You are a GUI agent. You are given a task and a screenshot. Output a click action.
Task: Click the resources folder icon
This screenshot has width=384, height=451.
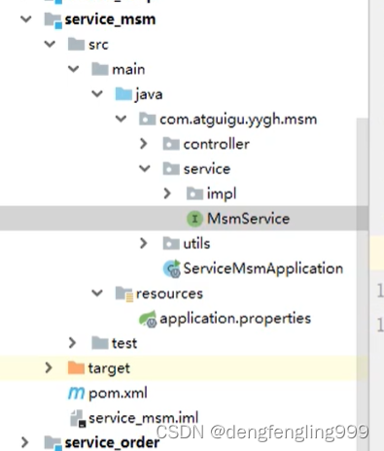point(124,294)
